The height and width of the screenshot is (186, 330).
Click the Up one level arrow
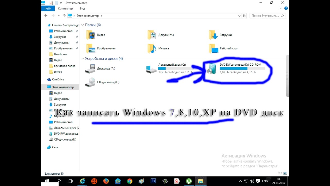pos(64,16)
